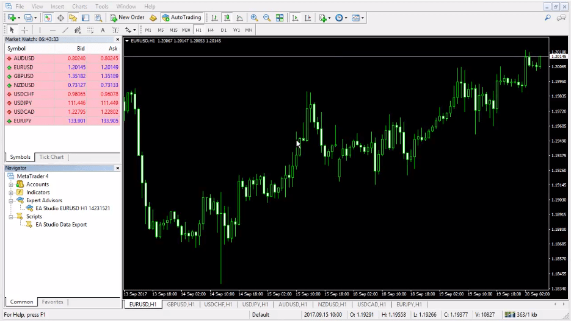Open the Profiles dropdown arrow
This screenshot has height=321, width=571.
(x=35, y=18)
